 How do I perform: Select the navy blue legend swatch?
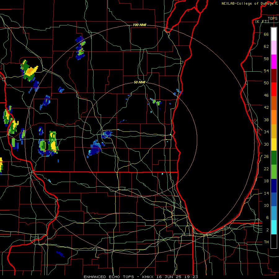[x=274, y=186]
